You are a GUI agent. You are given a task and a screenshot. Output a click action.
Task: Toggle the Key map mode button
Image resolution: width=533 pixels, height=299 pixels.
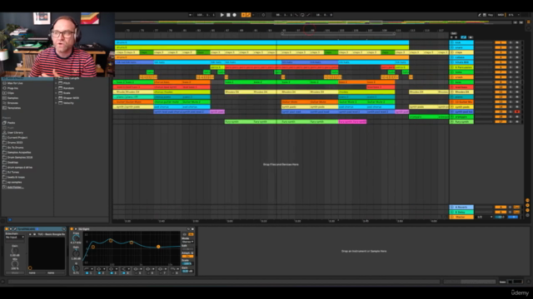[x=491, y=15]
